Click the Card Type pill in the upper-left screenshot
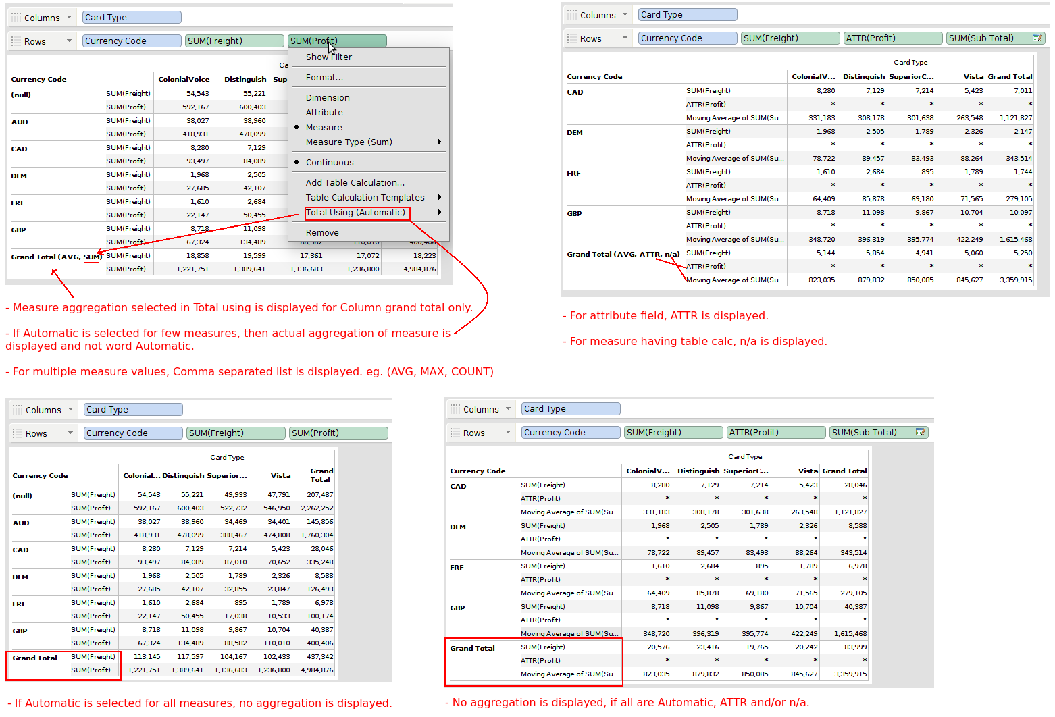 [132, 18]
